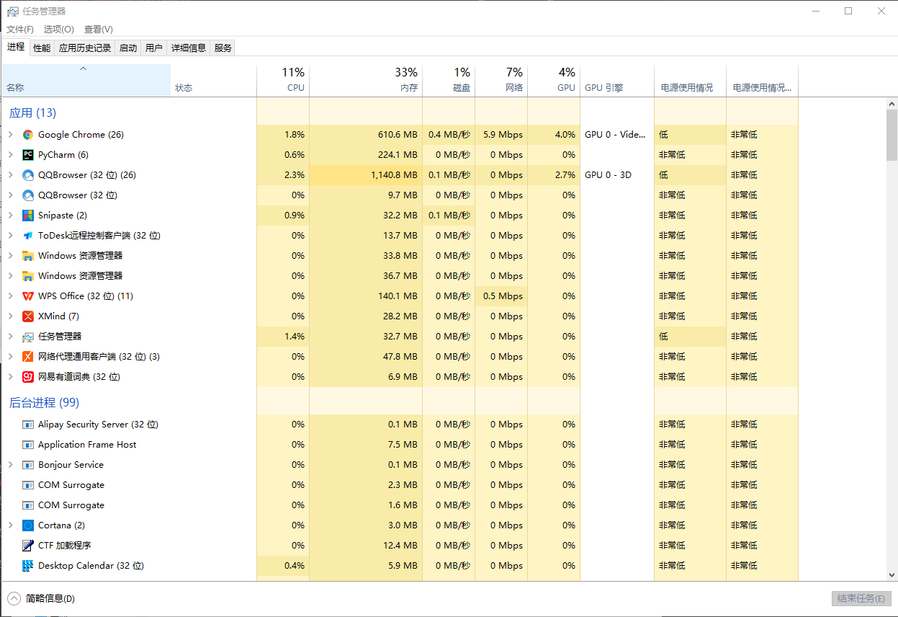Click the Google Chrome process icon
The image size is (898, 617).
[x=28, y=135]
